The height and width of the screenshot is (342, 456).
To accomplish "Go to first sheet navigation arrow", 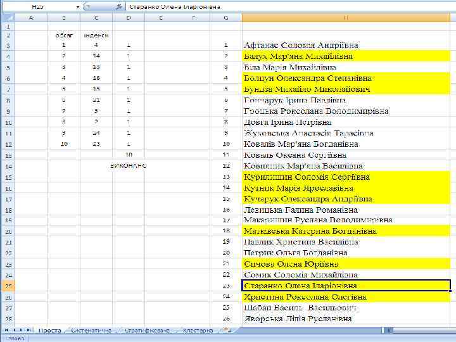I will pyautogui.click(x=7, y=330).
